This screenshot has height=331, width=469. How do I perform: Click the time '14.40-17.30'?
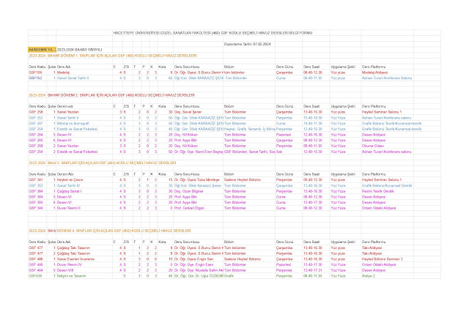click(313, 123)
